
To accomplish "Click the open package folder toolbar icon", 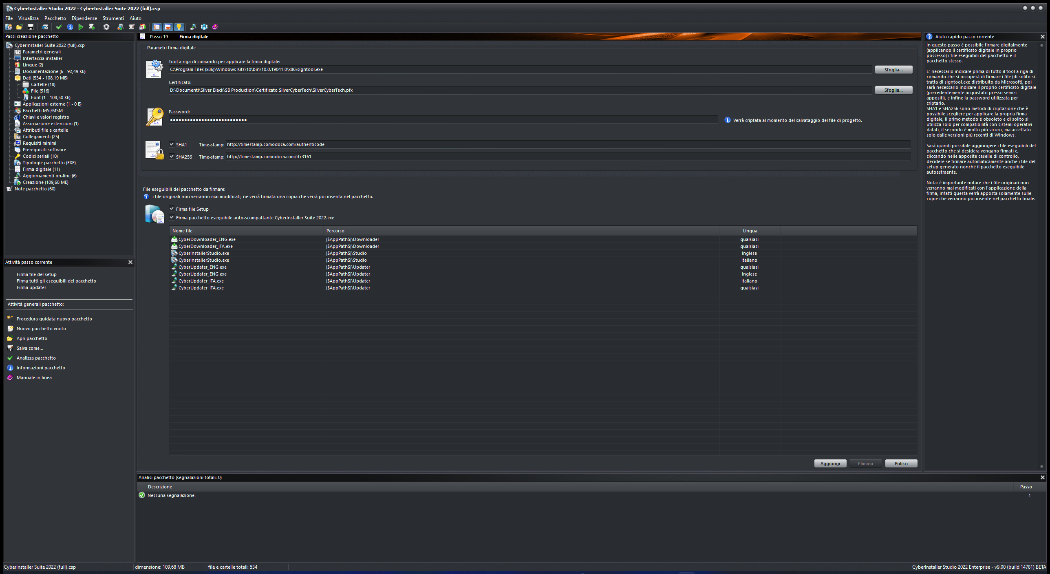I will point(19,27).
